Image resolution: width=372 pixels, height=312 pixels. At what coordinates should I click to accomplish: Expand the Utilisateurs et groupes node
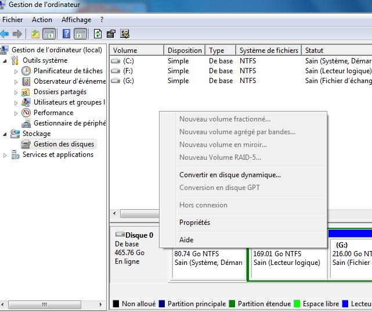(x=16, y=103)
